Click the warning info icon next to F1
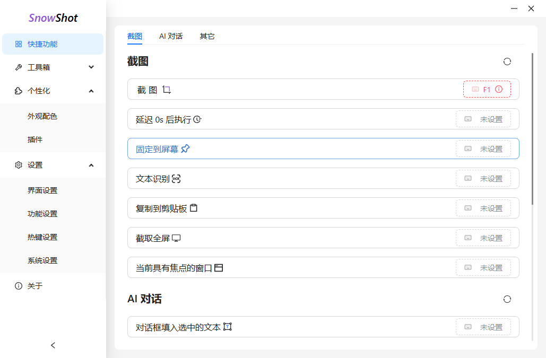This screenshot has width=546, height=358. tap(499, 90)
